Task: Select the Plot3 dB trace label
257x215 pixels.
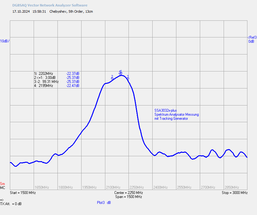Action: [x=104, y=203]
